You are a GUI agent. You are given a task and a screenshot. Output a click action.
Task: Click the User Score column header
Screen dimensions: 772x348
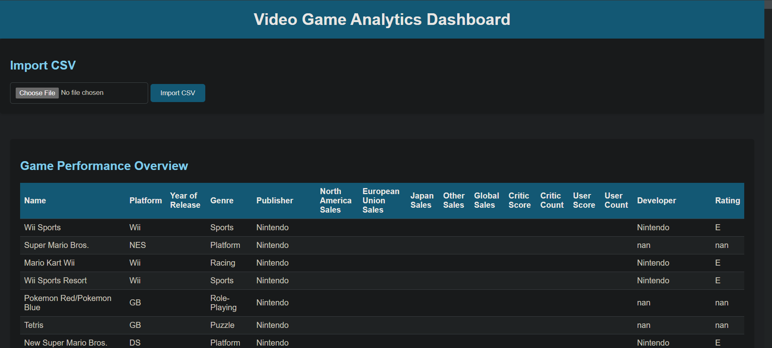tap(584, 201)
